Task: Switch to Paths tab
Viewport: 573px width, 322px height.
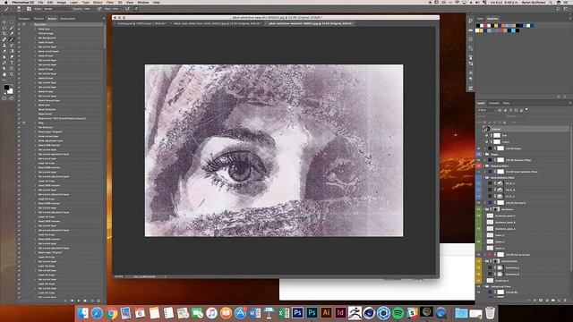Action: point(506,104)
